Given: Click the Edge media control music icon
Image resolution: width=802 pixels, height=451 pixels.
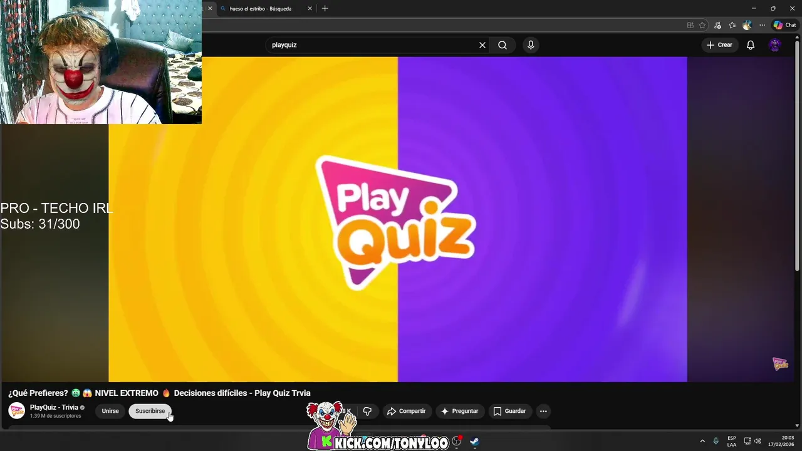Looking at the screenshot, I should tap(717, 25).
